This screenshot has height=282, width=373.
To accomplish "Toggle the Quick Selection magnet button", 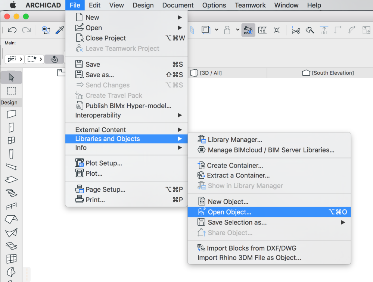I will [54, 59].
